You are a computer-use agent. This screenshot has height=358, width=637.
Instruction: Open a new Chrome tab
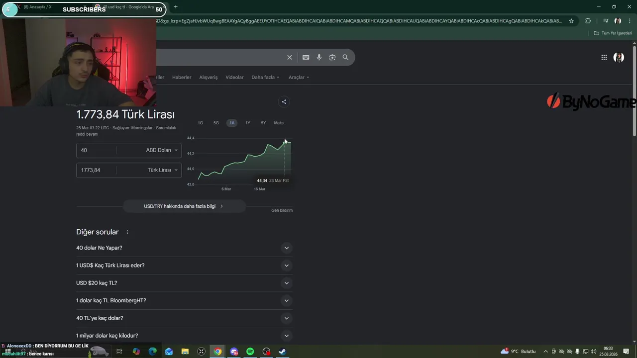(x=176, y=7)
